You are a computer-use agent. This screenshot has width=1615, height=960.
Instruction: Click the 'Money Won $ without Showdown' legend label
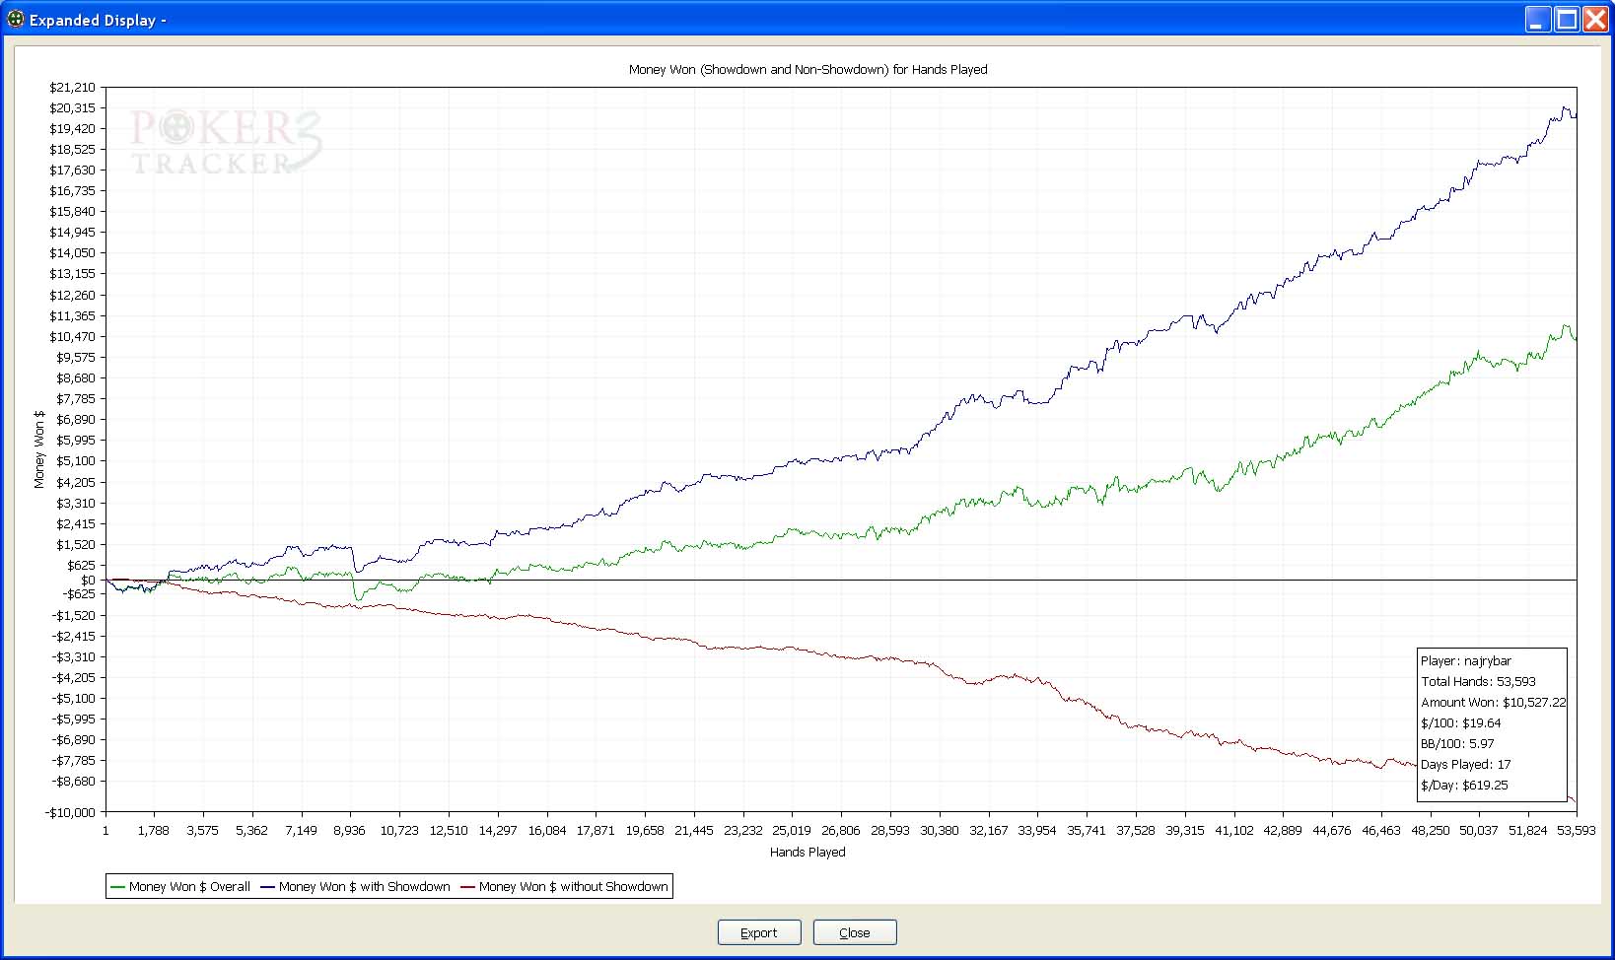pyautogui.click(x=573, y=887)
